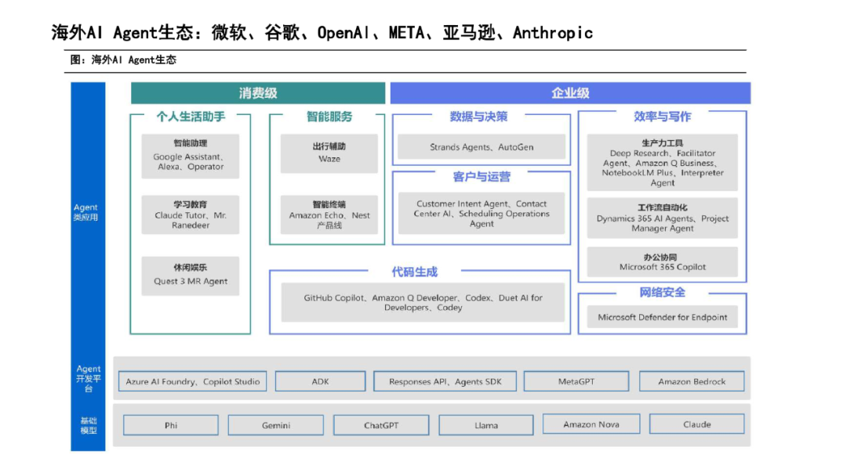The image size is (847, 476).
Task: Click the Microsoft Defender for Endpoint box
Action: pyautogui.click(x=662, y=317)
